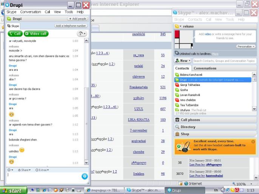This screenshot has height=194, width=259.
Task: Click the Windows start button
Action: coord(13,191)
